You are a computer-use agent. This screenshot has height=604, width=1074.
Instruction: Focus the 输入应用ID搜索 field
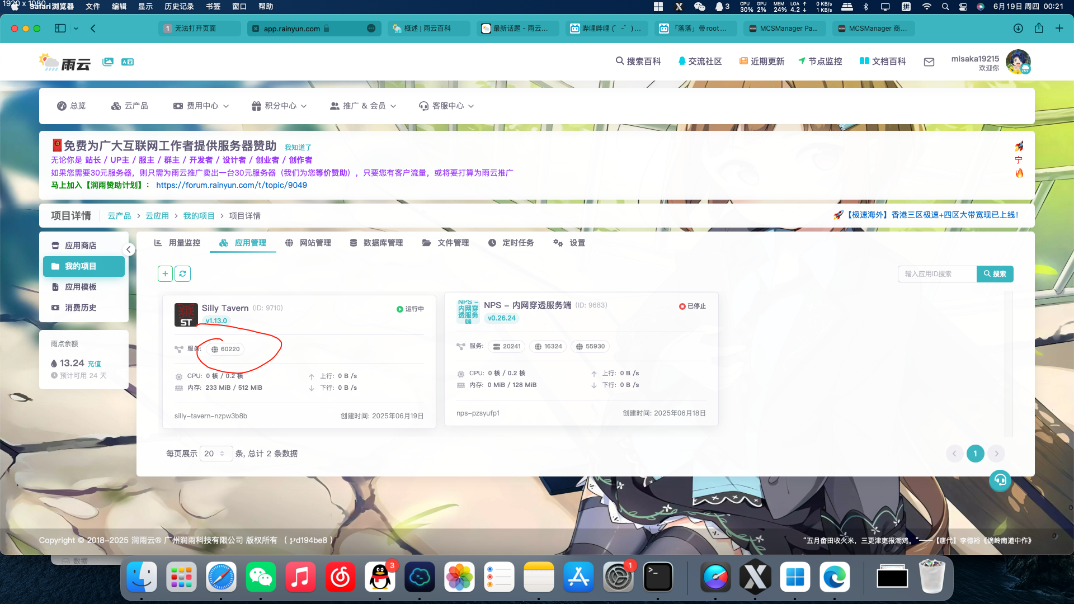[x=938, y=273]
